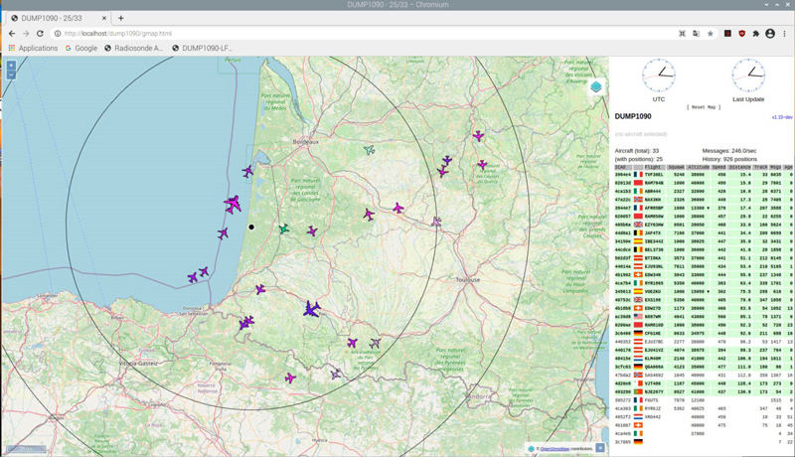Screen dimensions: 795x457
Task: Select the ABR444 aircraft row
Action: pyautogui.click(x=704, y=191)
